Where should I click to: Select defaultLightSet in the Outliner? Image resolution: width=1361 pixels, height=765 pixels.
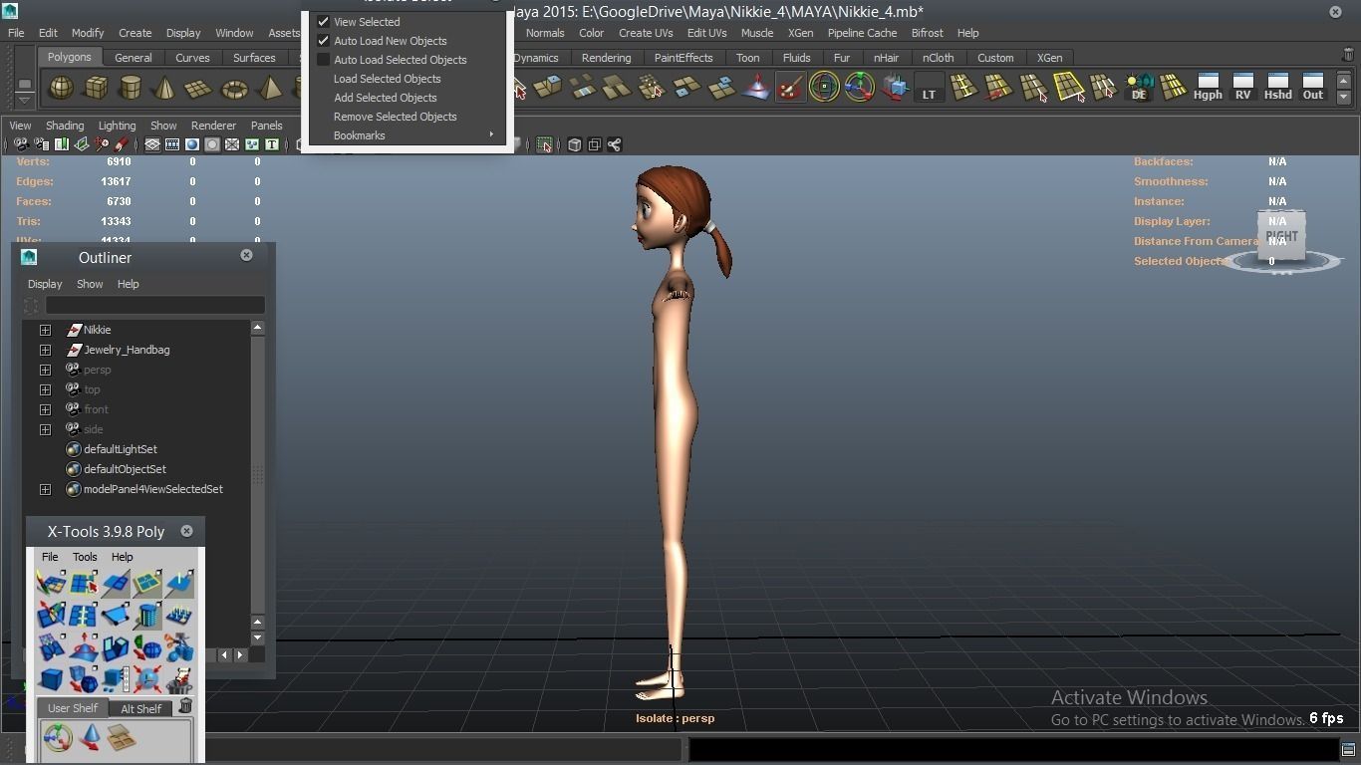click(x=120, y=449)
